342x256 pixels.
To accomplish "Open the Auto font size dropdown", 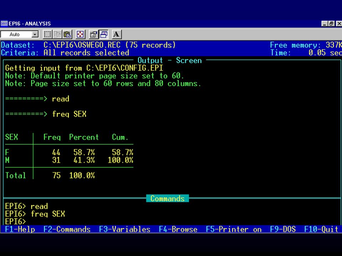I will tap(35, 34).
